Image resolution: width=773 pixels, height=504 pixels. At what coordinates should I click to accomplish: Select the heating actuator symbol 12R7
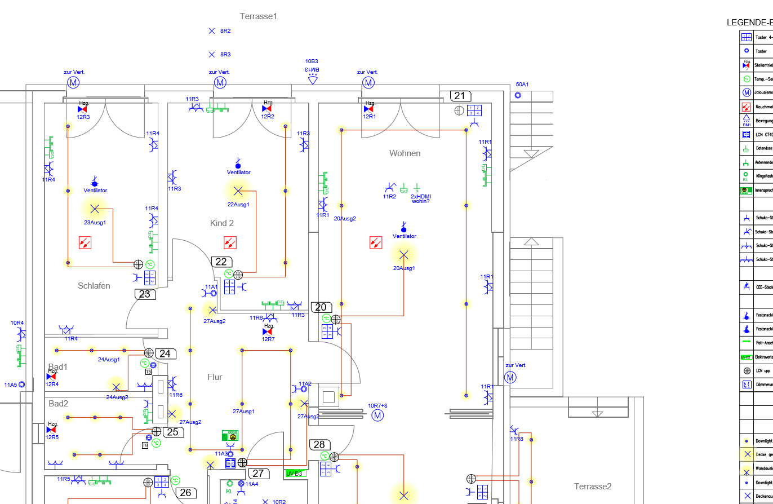pyautogui.click(x=268, y=331)
